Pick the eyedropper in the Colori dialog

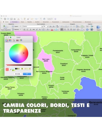tap(10, 70)
